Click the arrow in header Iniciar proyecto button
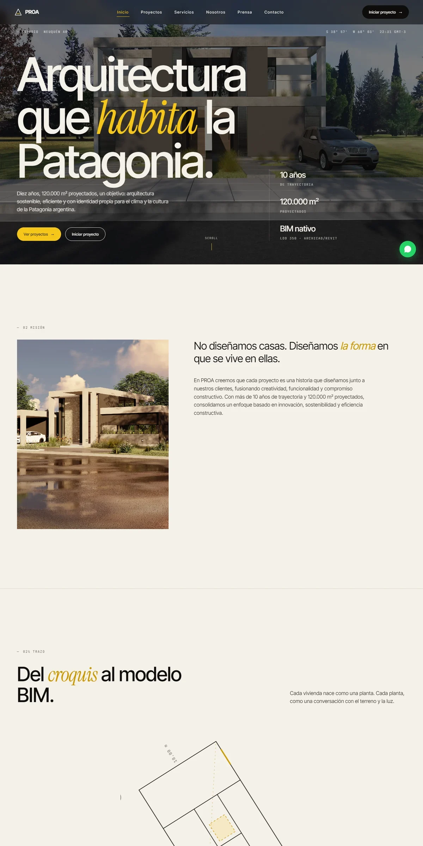 [x=400, y=12]
